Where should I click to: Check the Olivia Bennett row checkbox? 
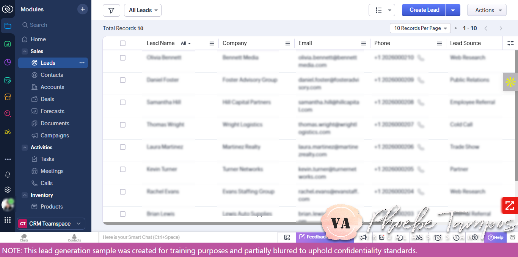(x=122, y=58)
